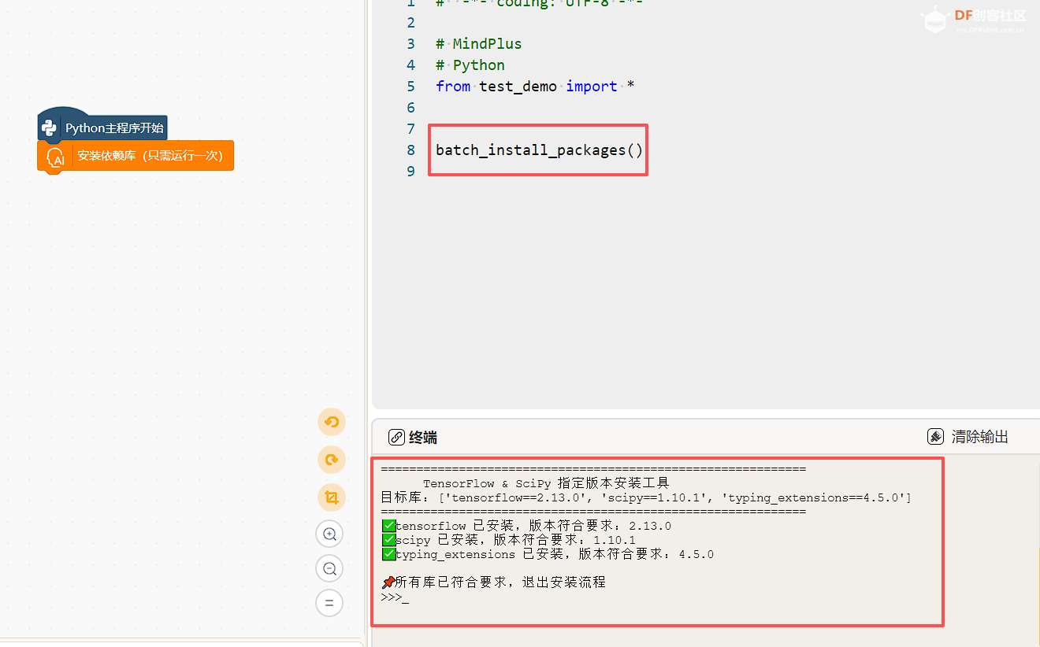Zoom in on the blocks workspace
The height and width of the screenshot is (647, 1040).
[x=329, y=534]
